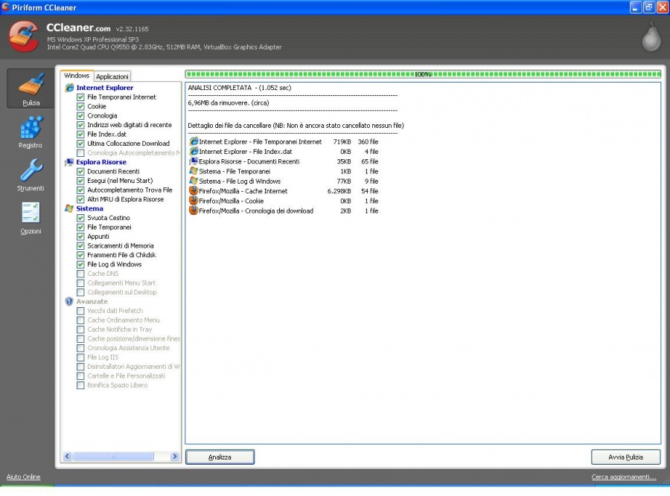
Task: Click Cerca aggiornamenti link
Action: point(623,477)
